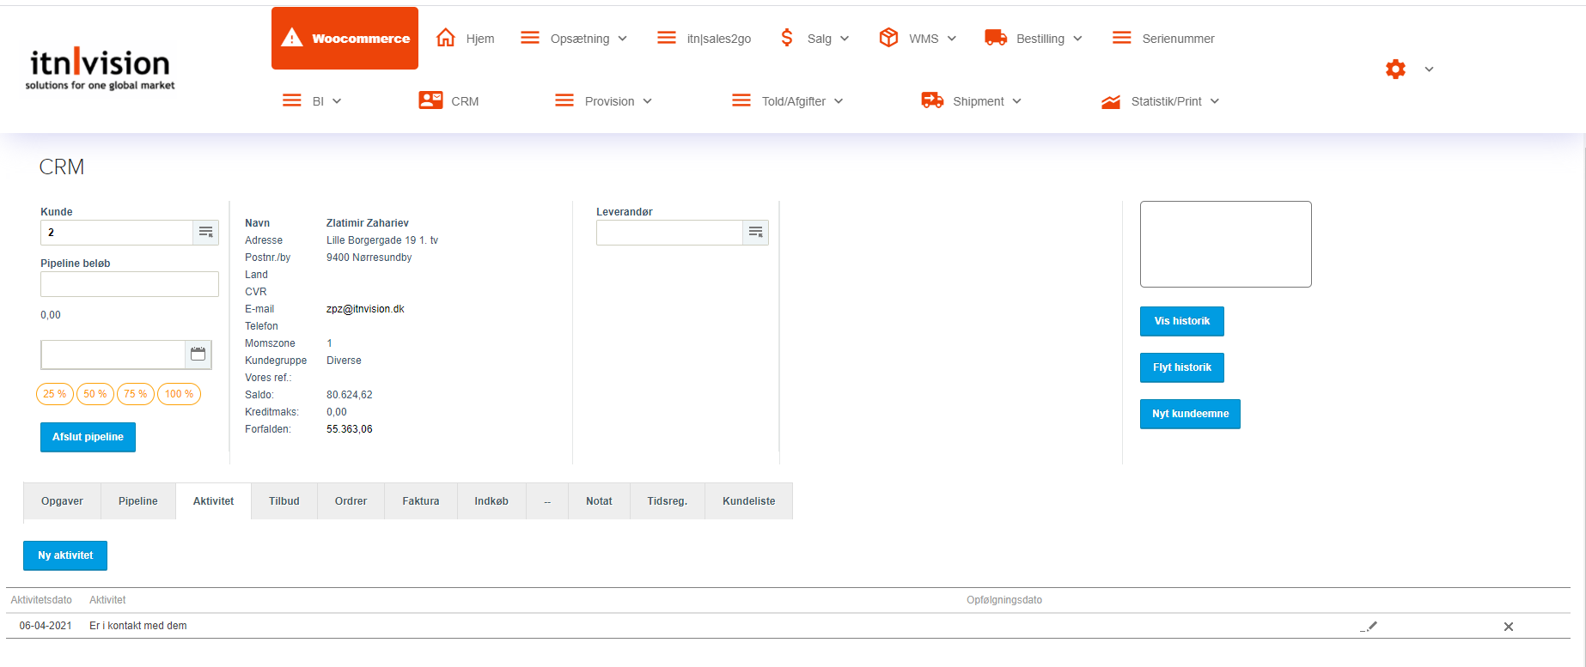
Task: Expand the Opsætning dropdown menu
Action: (x=589, y=39)
